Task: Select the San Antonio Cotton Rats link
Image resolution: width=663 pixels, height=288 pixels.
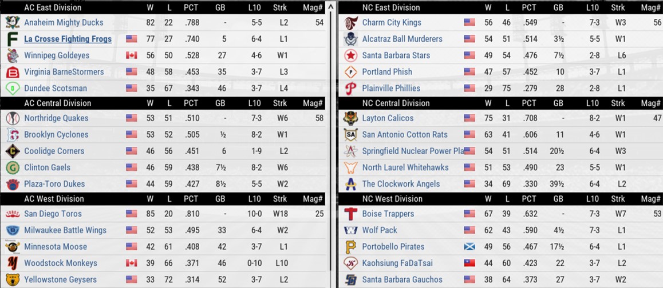Action: (405, 135)
